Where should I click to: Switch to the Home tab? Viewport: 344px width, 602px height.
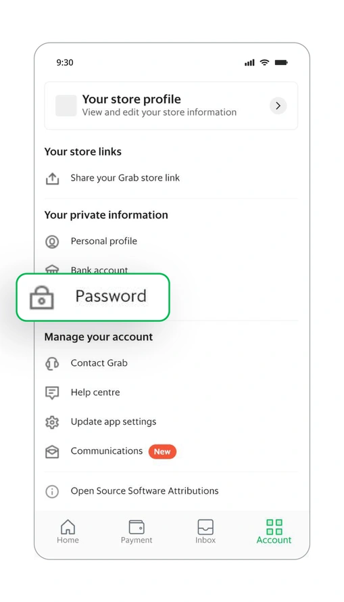pyautogui.click(x=68, y=532)
